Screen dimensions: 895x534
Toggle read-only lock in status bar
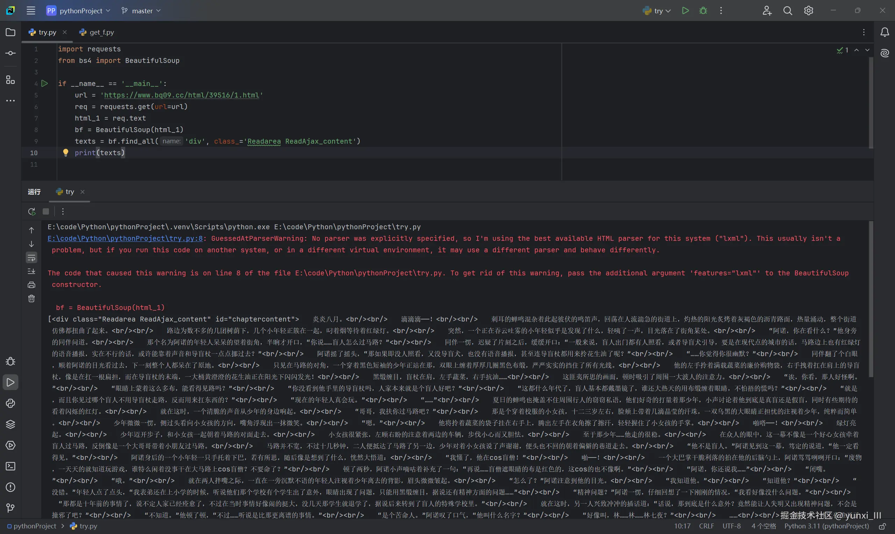(x=882, y=526)
